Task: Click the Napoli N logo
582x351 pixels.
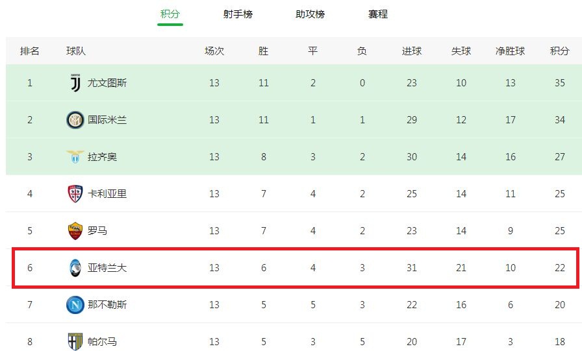Action: click(x=75, y=305)
